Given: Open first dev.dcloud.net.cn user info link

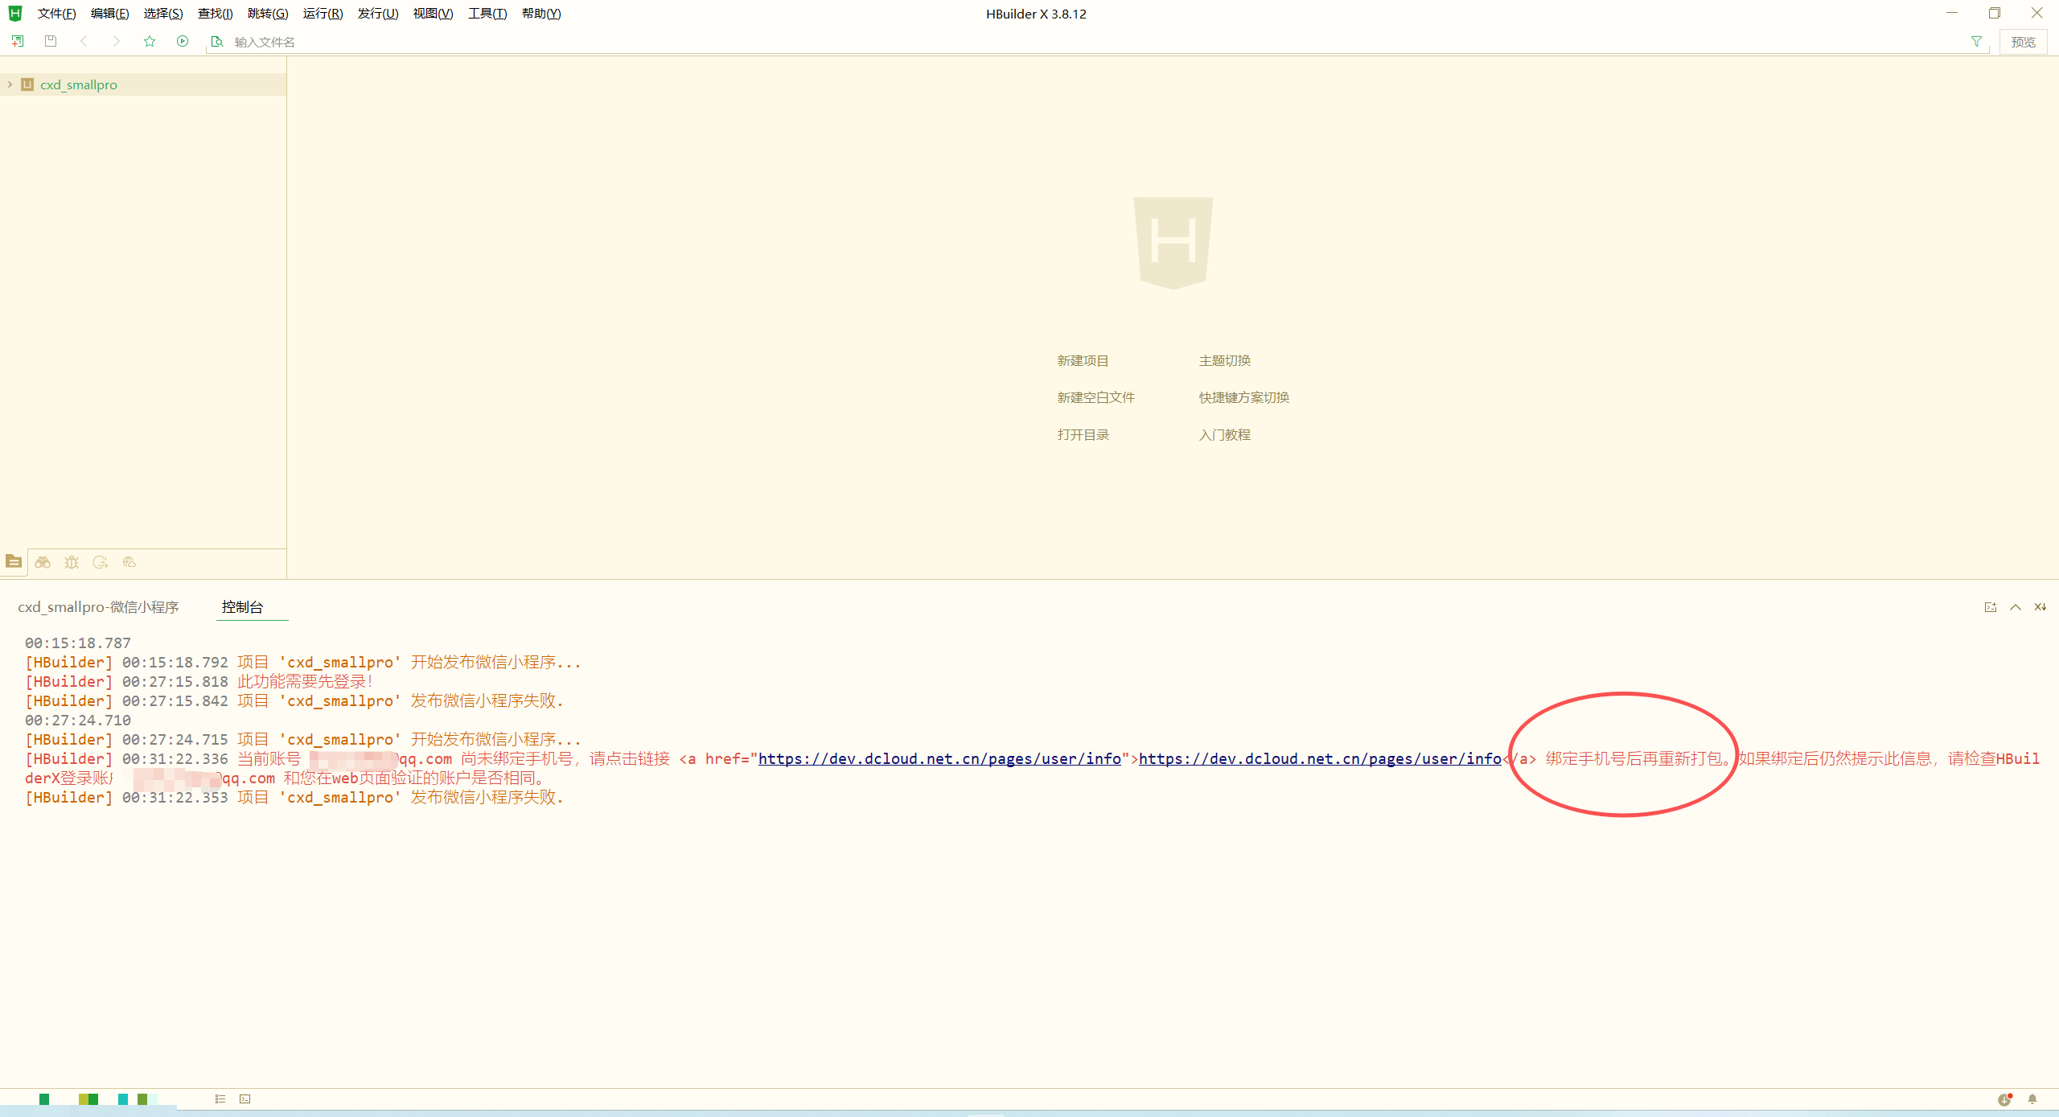Looking at the screenshot, I should coord(939,758).
